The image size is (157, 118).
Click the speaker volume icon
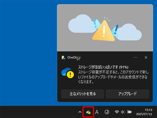[123, 112]
